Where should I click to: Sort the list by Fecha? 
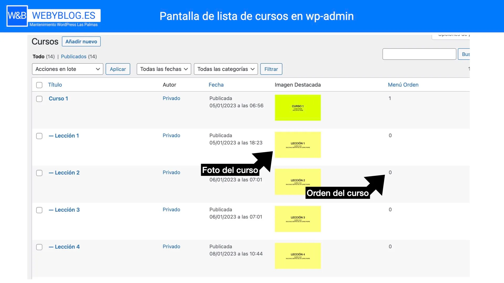point(216,85)
